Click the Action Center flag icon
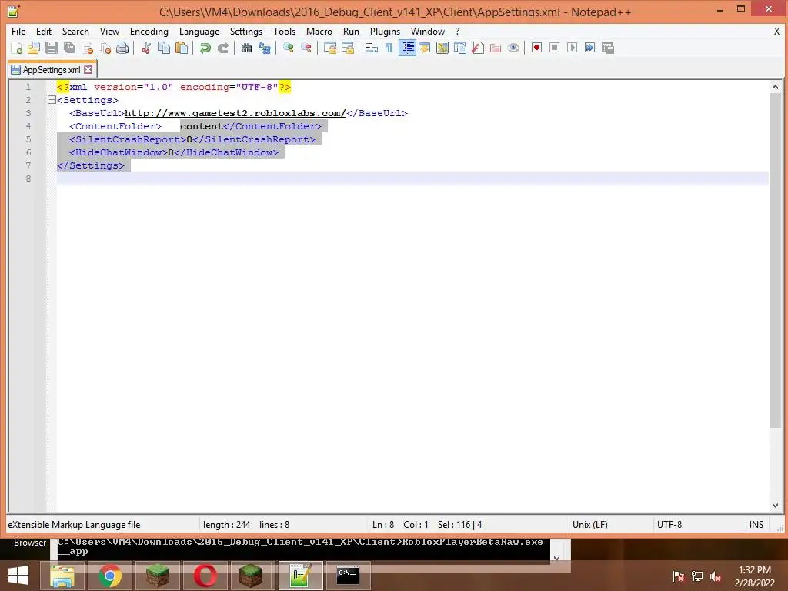The image size is (788, 591). pos(679,576)
